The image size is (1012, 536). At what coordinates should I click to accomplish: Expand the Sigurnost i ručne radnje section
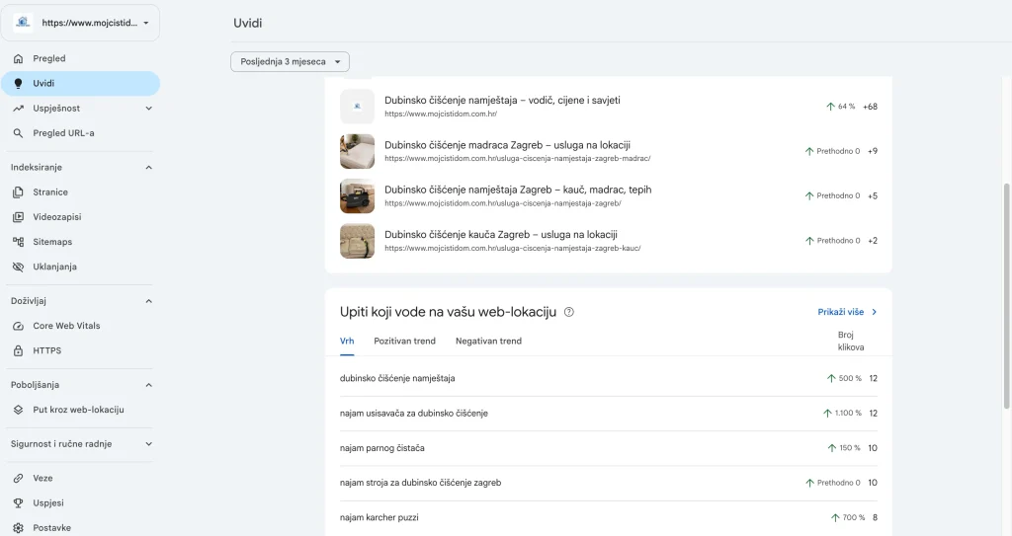[x=149, y=444]
